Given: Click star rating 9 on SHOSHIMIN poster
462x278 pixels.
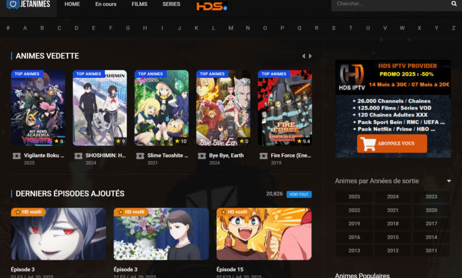Looking at the screenshot, I should pyautogui.click(x=120, y=141).
